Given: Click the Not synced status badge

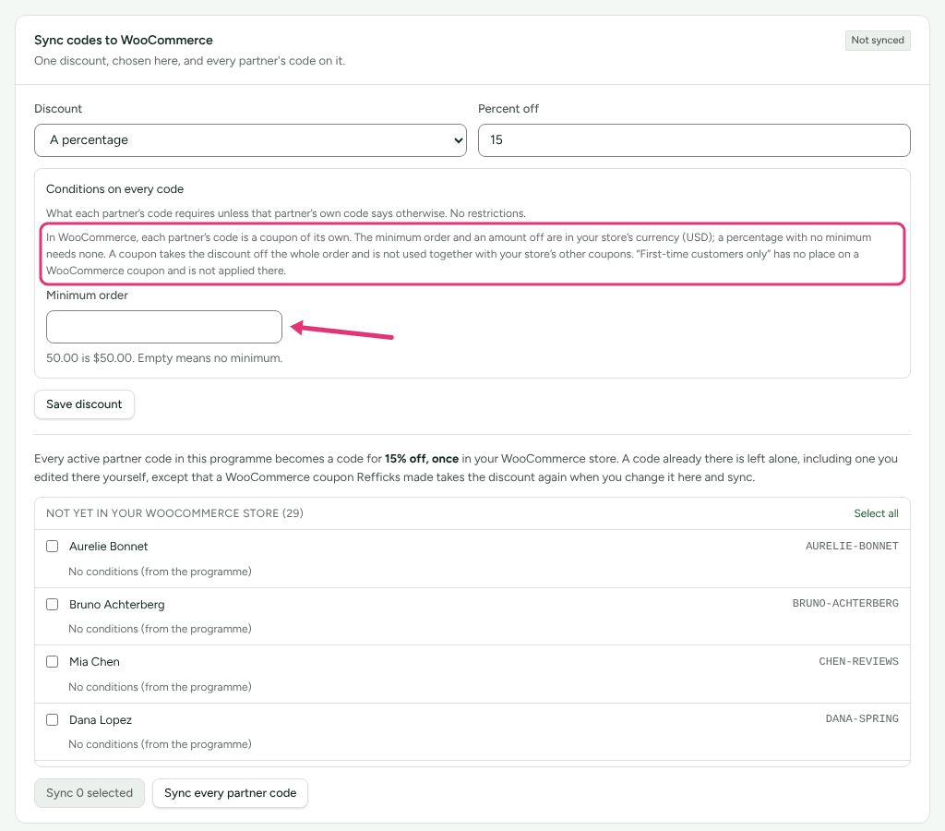Looking at the screenshot, I should point(878,41).
